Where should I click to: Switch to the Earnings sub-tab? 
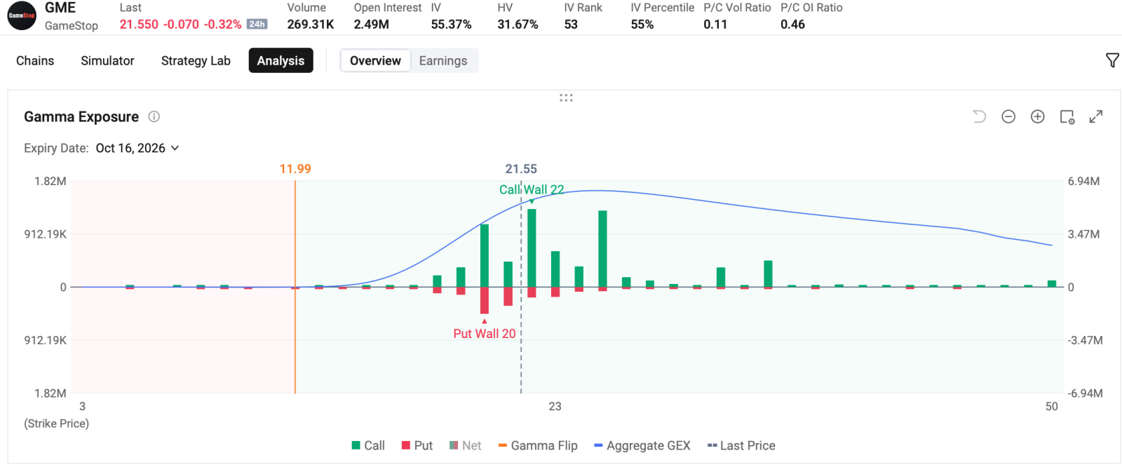[x=443, y=60]
